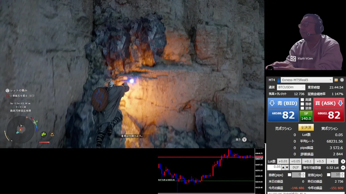The width and height of the screenshot is (346, 194).
Task: Click the current price tag on chart axis
Action: tap(259, 157)
